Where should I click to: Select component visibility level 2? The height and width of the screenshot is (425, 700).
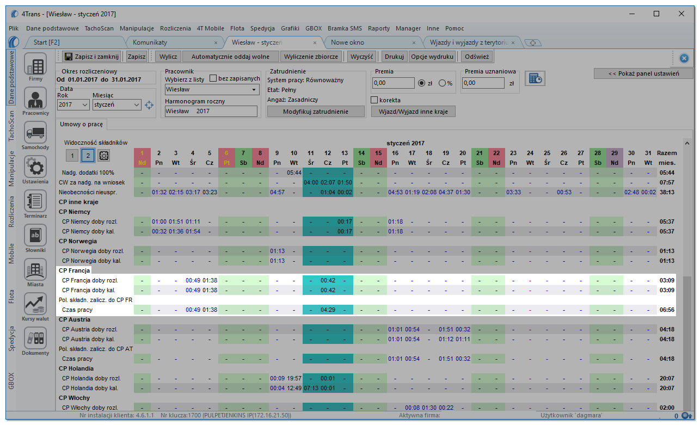pos(88,156)
